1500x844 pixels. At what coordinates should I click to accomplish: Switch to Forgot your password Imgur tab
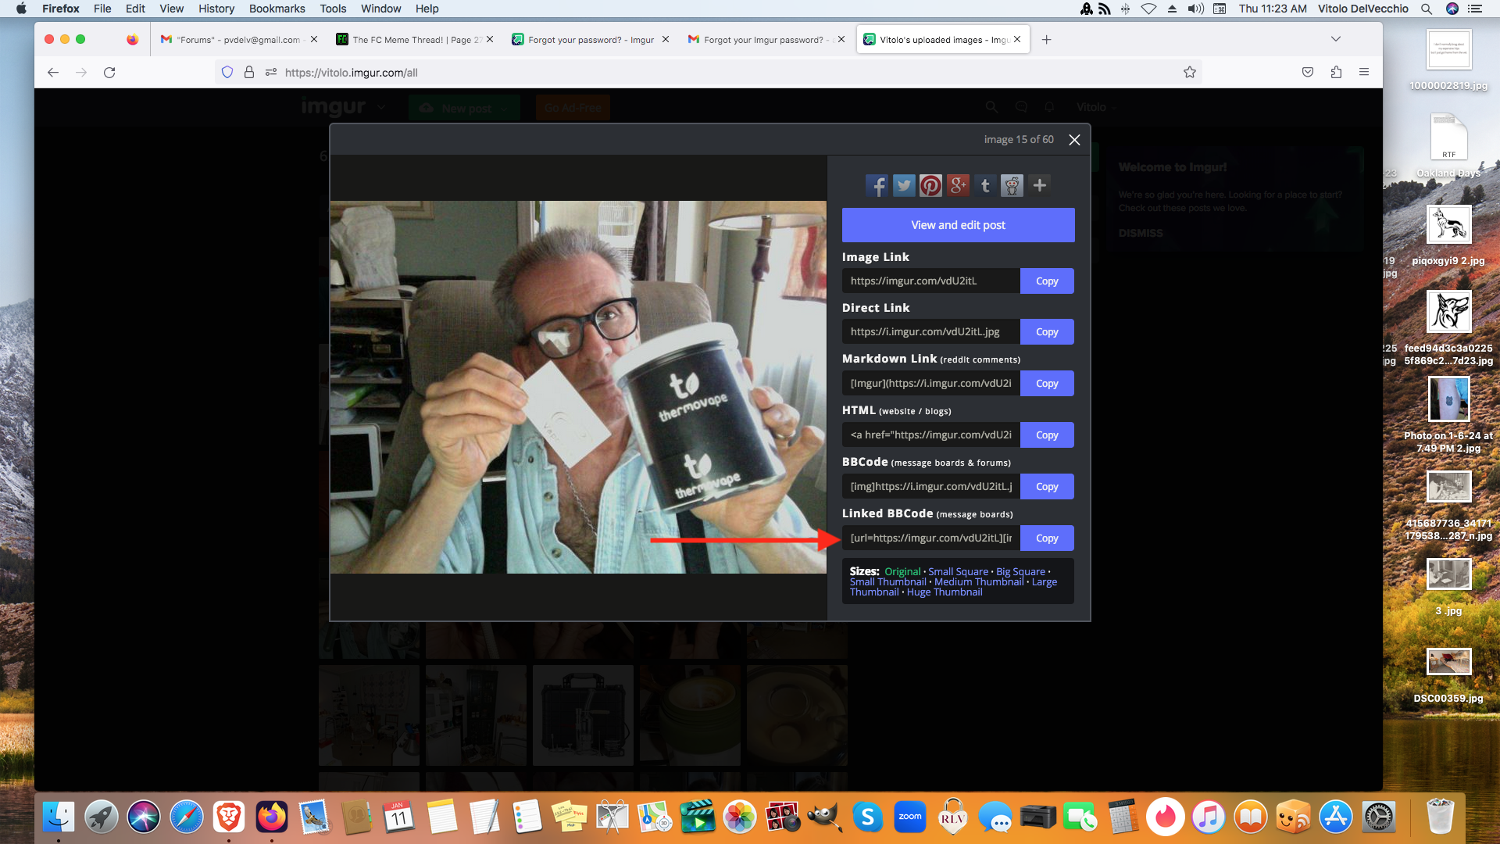pos(590,40)
